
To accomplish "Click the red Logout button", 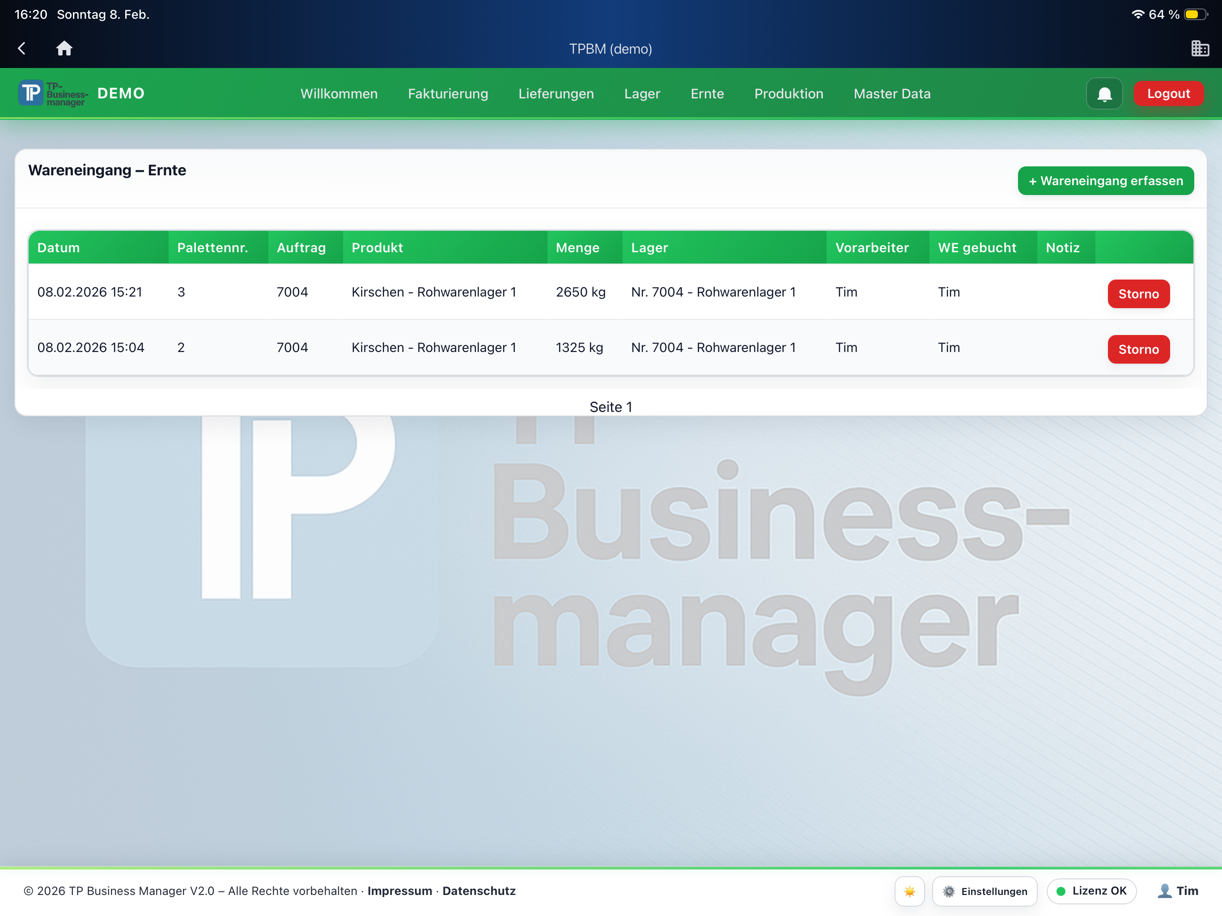I will (x=1168, y=94).
